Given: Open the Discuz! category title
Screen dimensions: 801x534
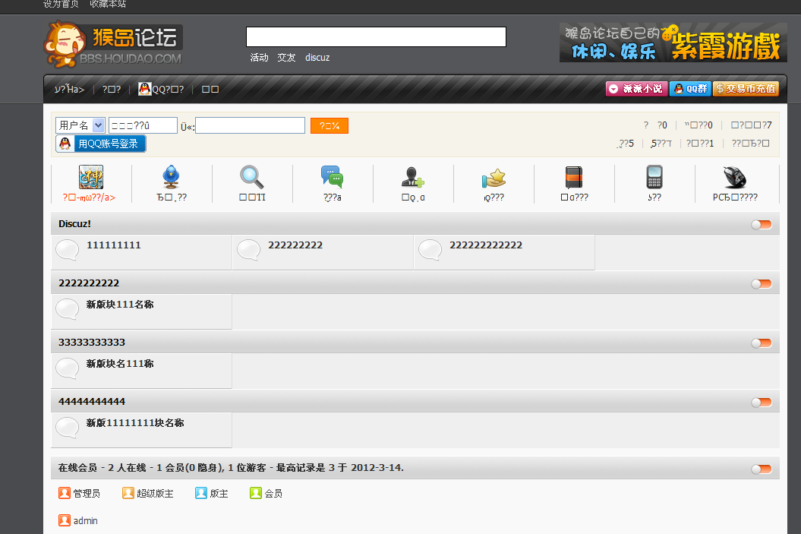Looking at the screenshot, I should (74, 224).
